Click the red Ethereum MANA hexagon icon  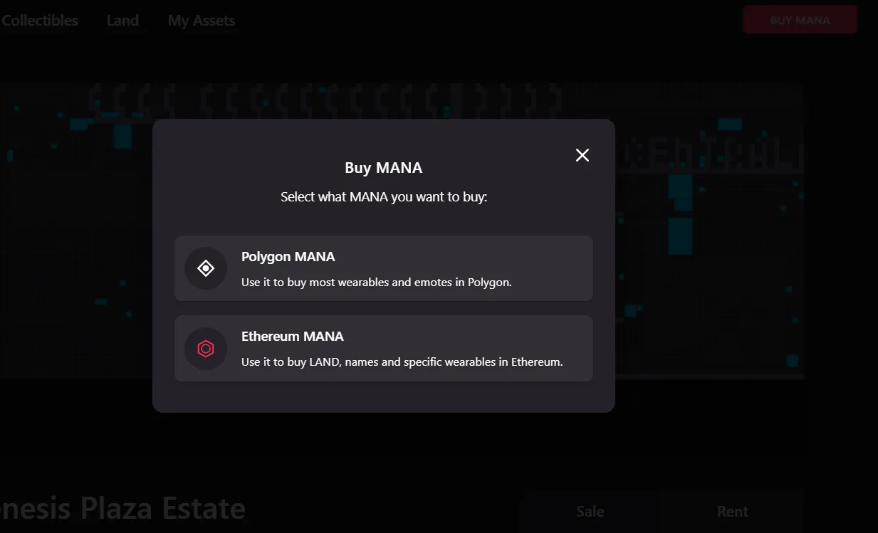tap(206, 349)
